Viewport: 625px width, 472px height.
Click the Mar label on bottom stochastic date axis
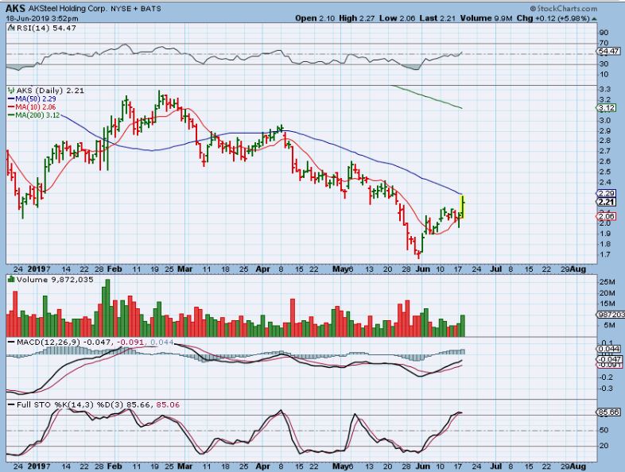tap(184, 466)
